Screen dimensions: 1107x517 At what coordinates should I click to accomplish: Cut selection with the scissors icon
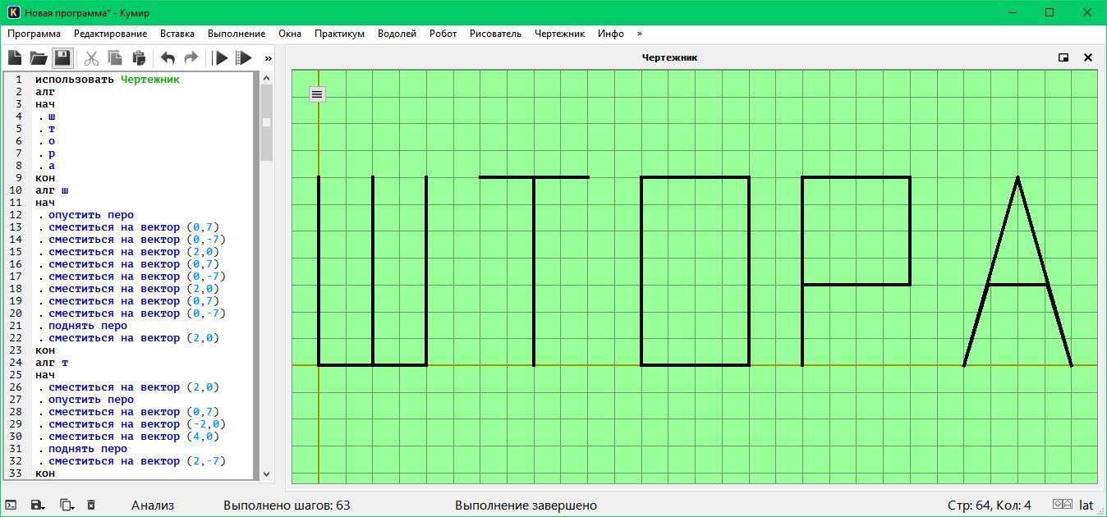pyautogui.click(x=91, y=57)
